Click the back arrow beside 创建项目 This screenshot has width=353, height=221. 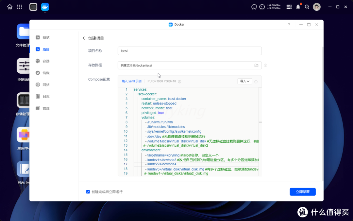[84, 38]
